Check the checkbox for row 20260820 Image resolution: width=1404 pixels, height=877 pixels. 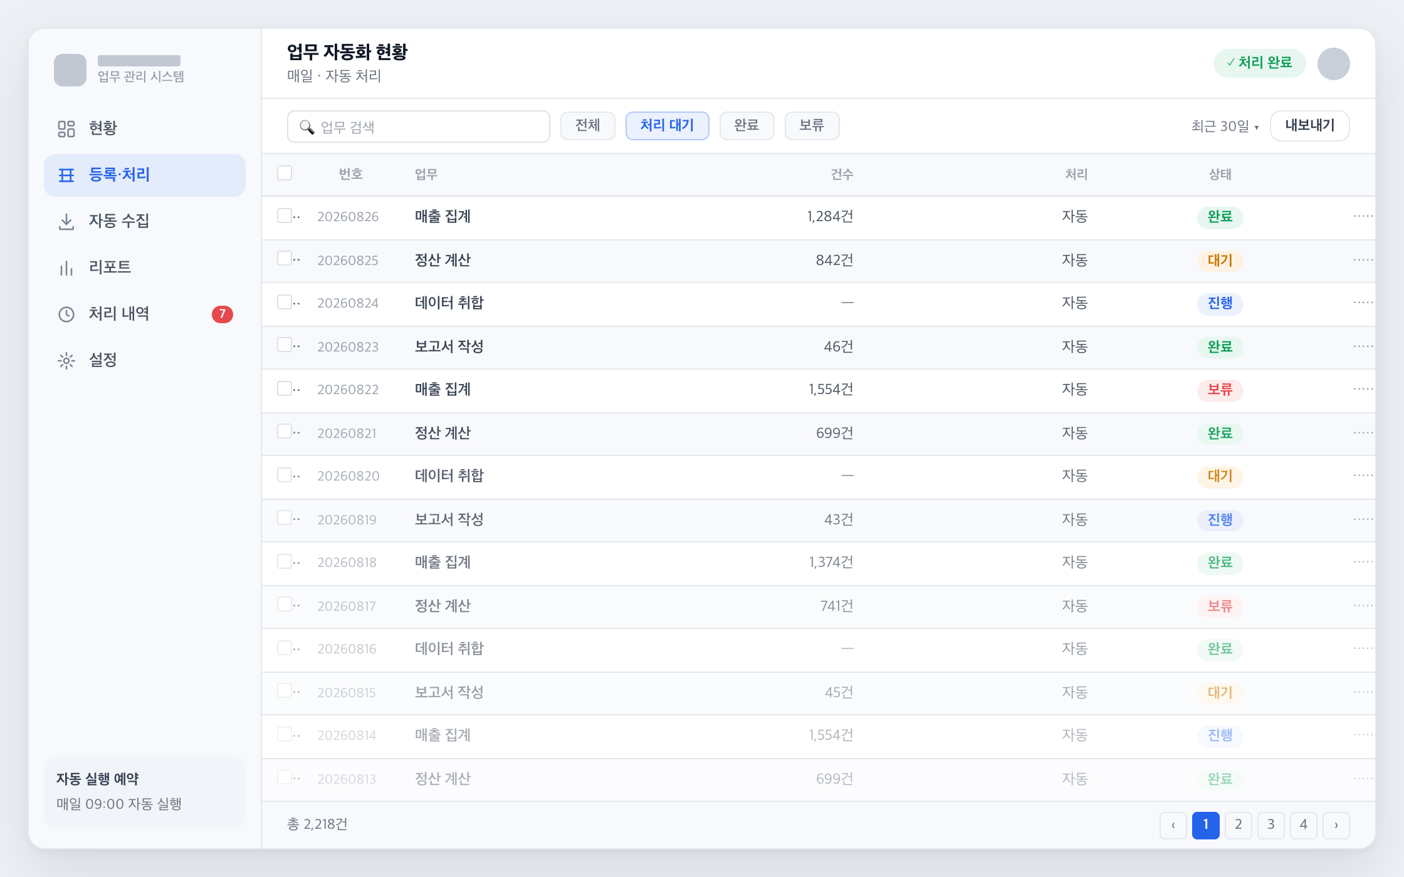(285, 475)
